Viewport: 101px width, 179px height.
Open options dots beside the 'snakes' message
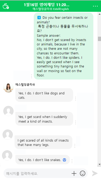[72, 161]
